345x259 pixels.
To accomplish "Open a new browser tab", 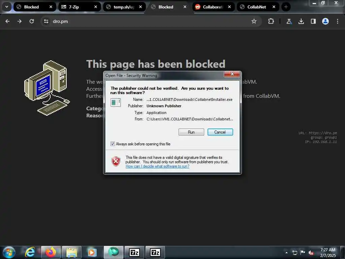I will 286,7.
